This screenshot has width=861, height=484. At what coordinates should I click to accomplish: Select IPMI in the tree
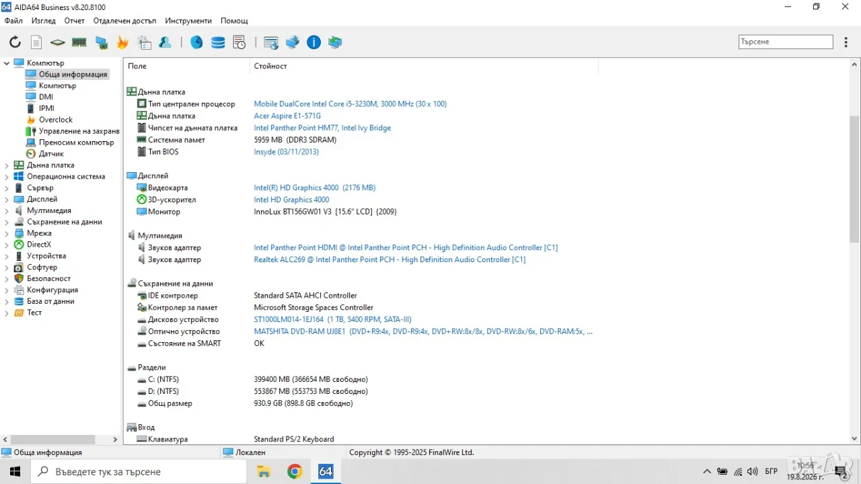tap(46, 108)
